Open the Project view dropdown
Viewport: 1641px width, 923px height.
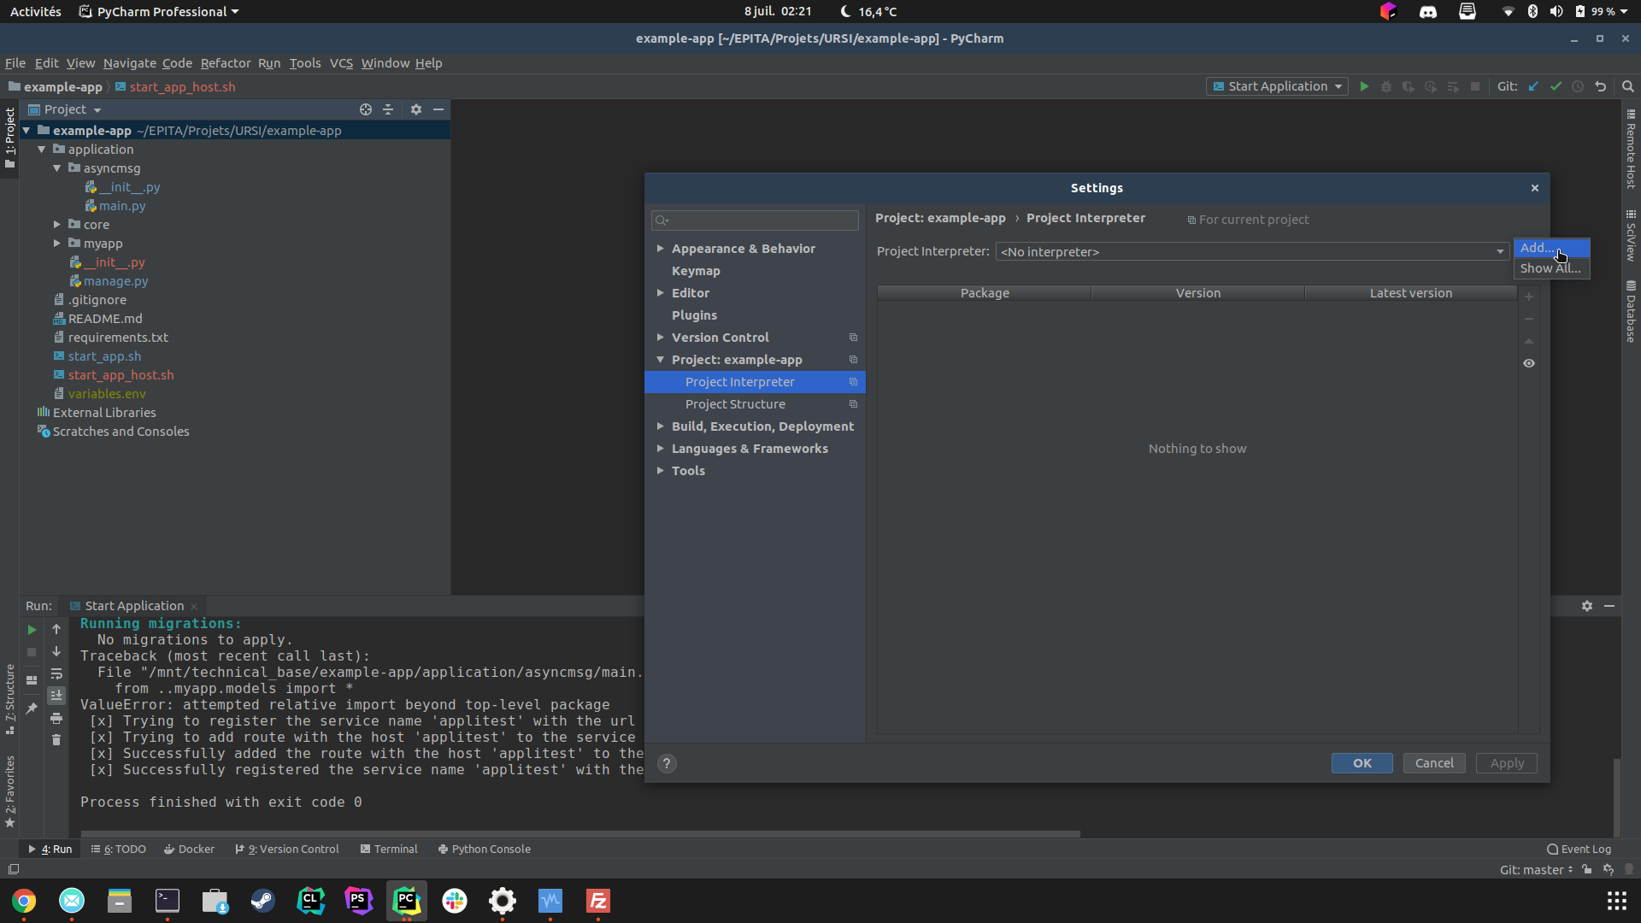[65, 109]
